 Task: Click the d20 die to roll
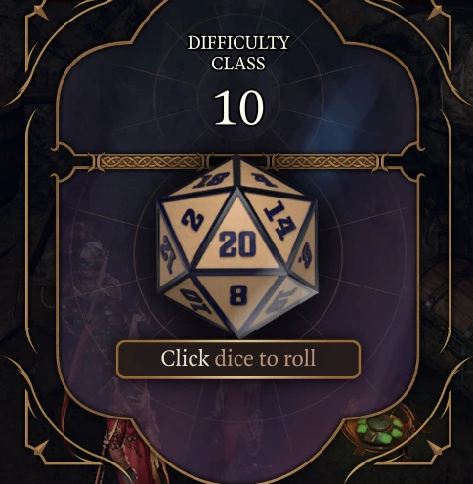pos(237,246)
